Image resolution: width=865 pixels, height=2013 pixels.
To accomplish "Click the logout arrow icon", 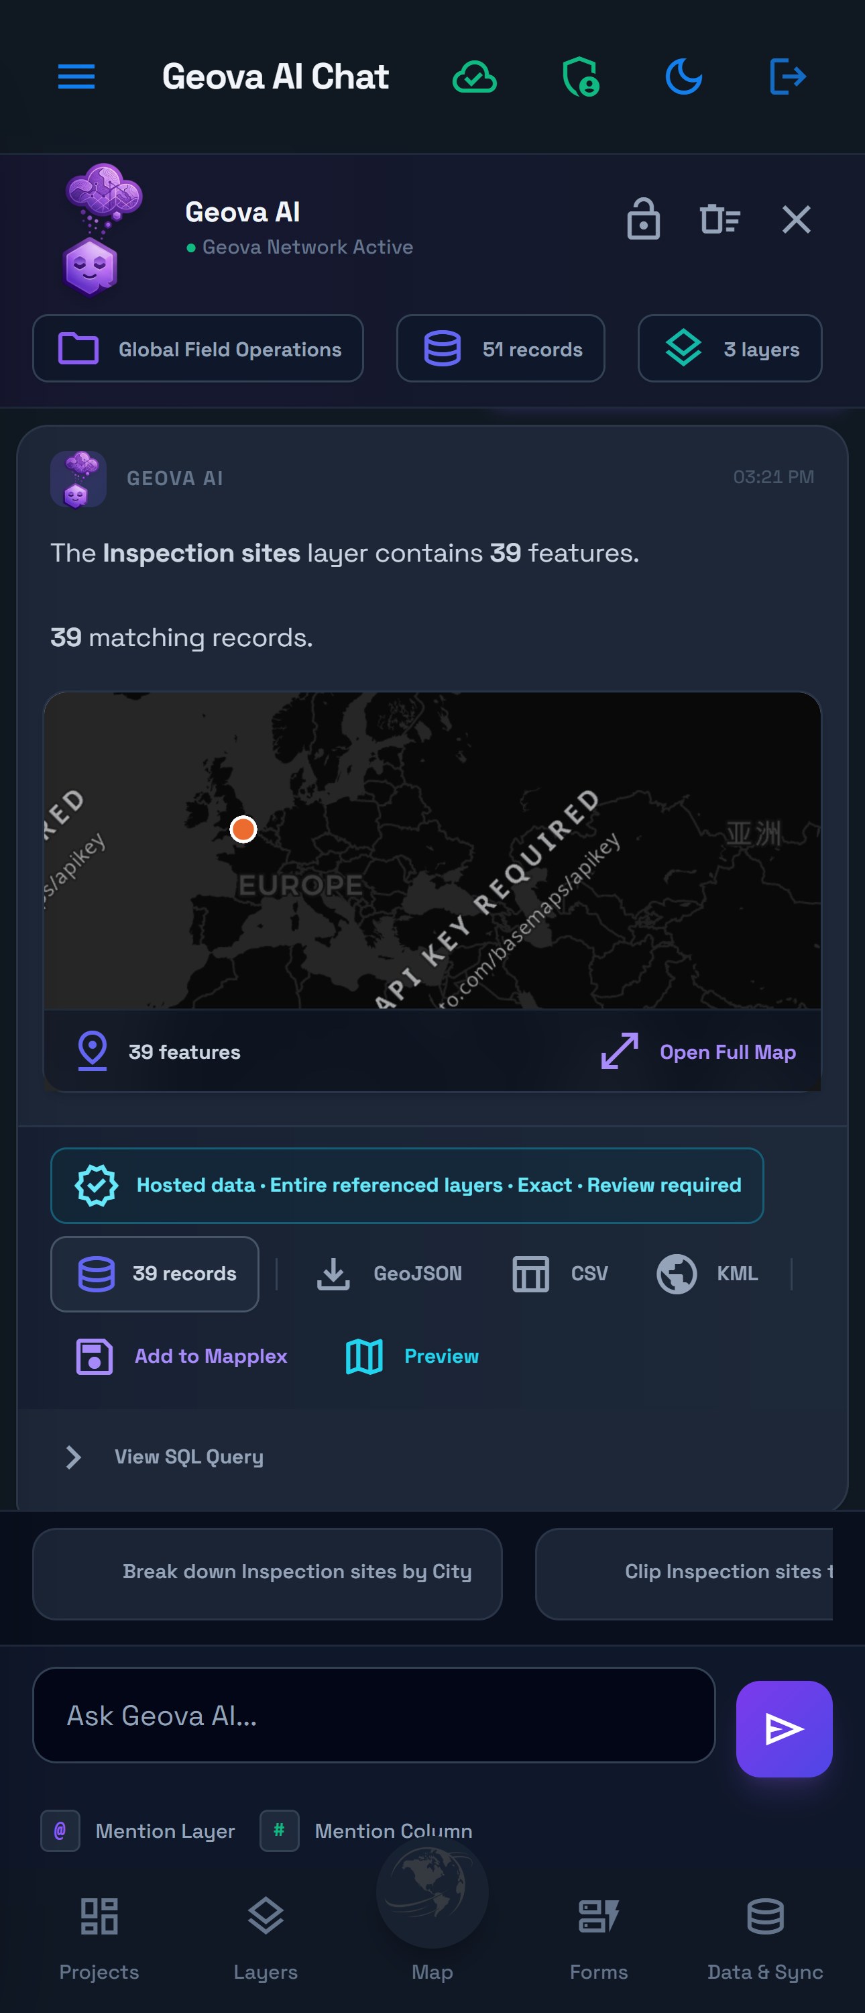I will click(787, 76).
